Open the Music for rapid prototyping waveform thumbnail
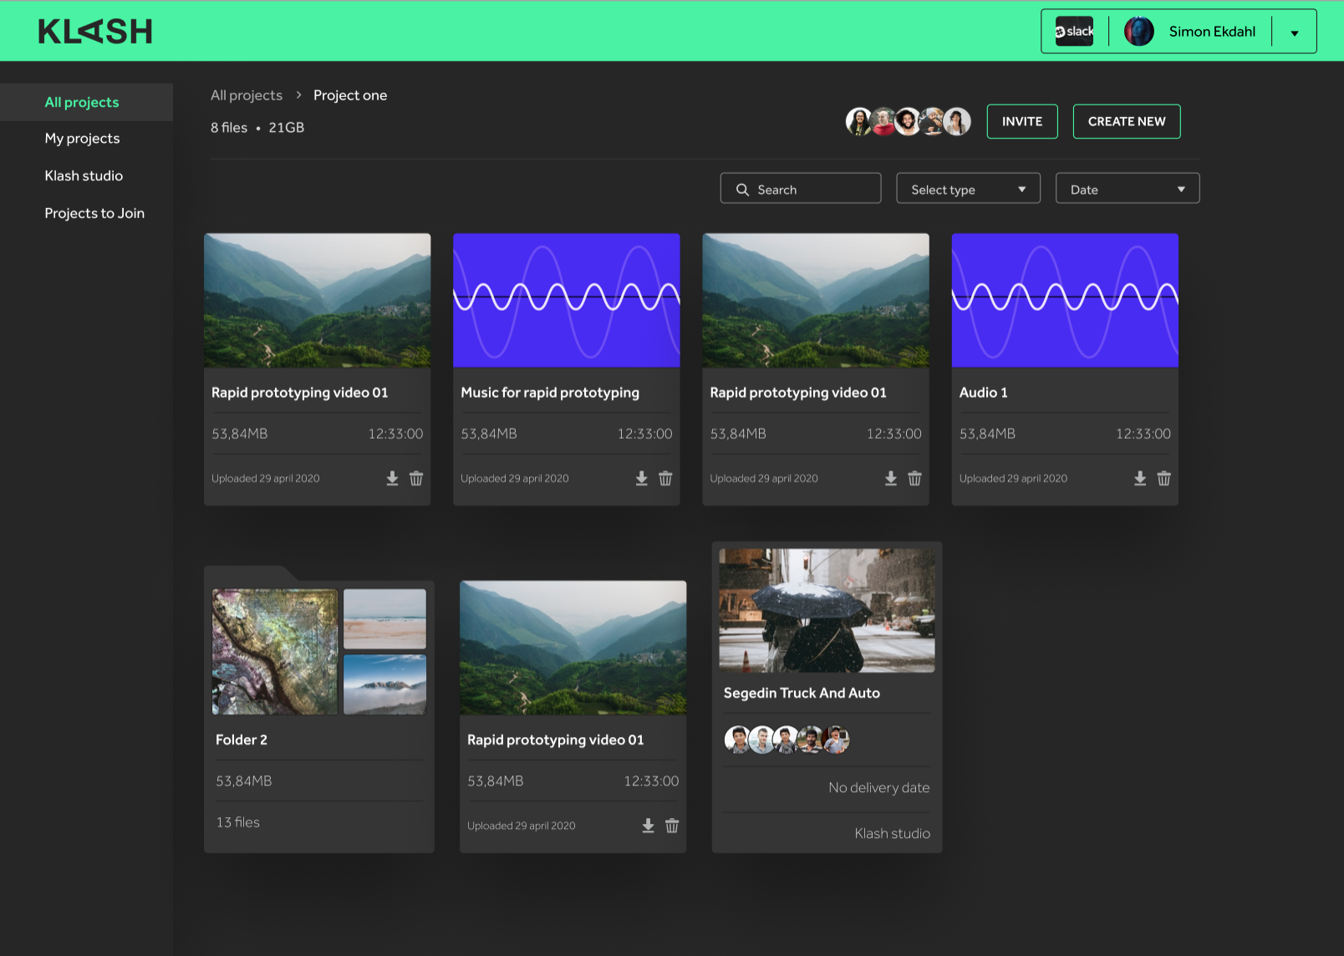This screenshot has width=1344, height=956. coord(567,300)
